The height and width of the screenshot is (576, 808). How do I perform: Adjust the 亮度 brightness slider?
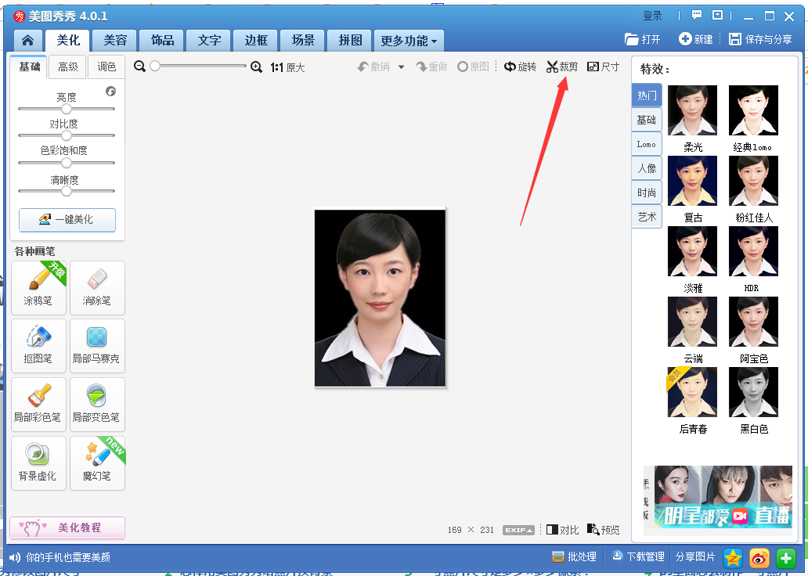tap(67, 109)
